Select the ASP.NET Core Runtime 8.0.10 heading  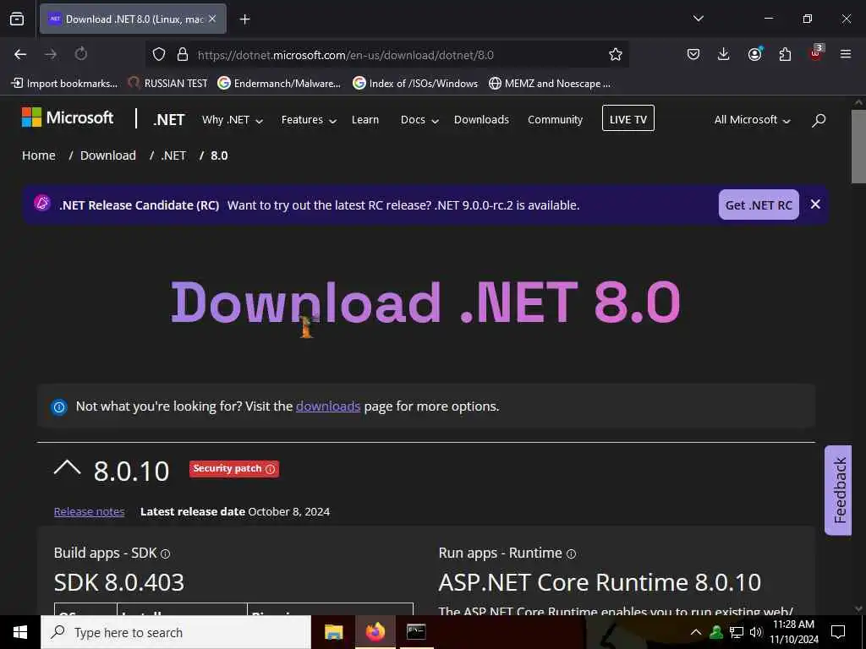tap(600, 582)
